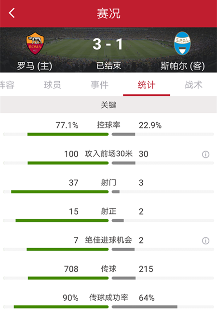Switch to the 事件 tab
217x309 pixels.
pos(99,85)
